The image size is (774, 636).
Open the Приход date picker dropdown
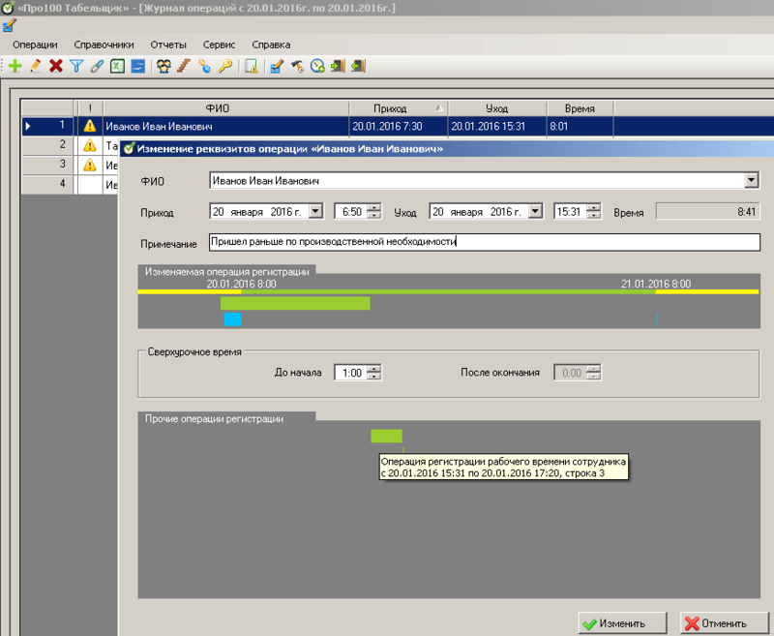tap(316, 212)
